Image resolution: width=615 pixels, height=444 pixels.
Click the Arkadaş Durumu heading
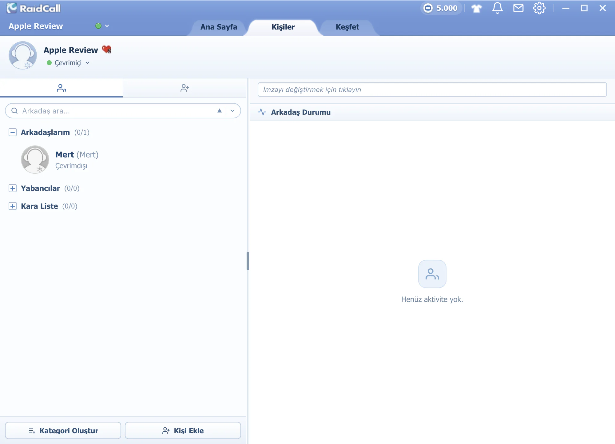pyautogui.click(x=301, y=112)
